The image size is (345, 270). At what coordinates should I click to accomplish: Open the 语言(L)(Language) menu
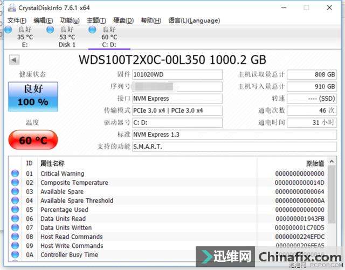pyautogui.click(x=194, y=20)
